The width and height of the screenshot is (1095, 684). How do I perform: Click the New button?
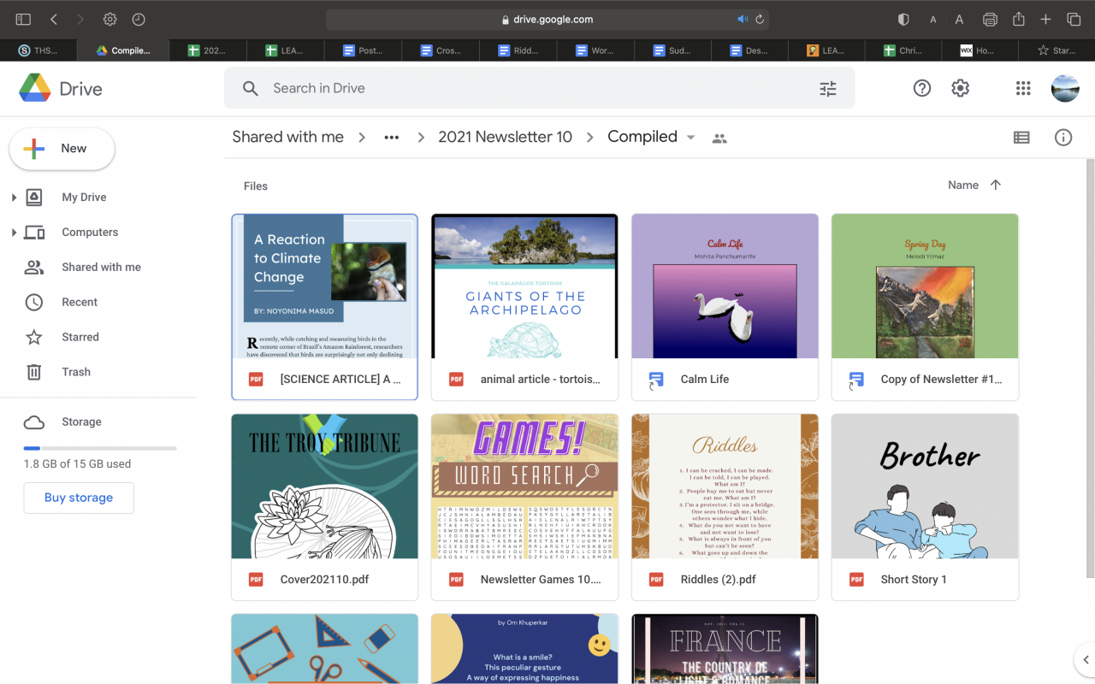coord(62,149)
